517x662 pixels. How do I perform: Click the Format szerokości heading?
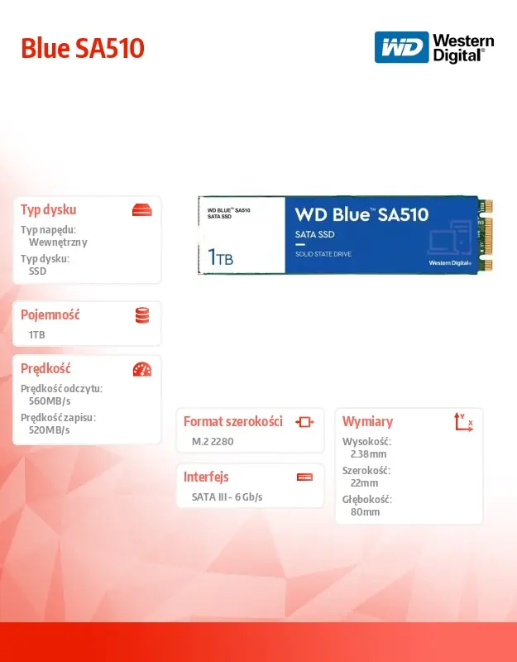[x=233, y=421]
